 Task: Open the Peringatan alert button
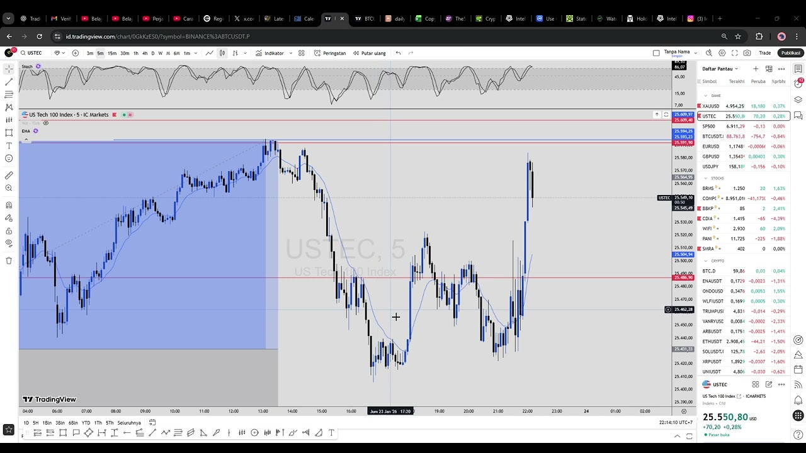click(330, 53)
